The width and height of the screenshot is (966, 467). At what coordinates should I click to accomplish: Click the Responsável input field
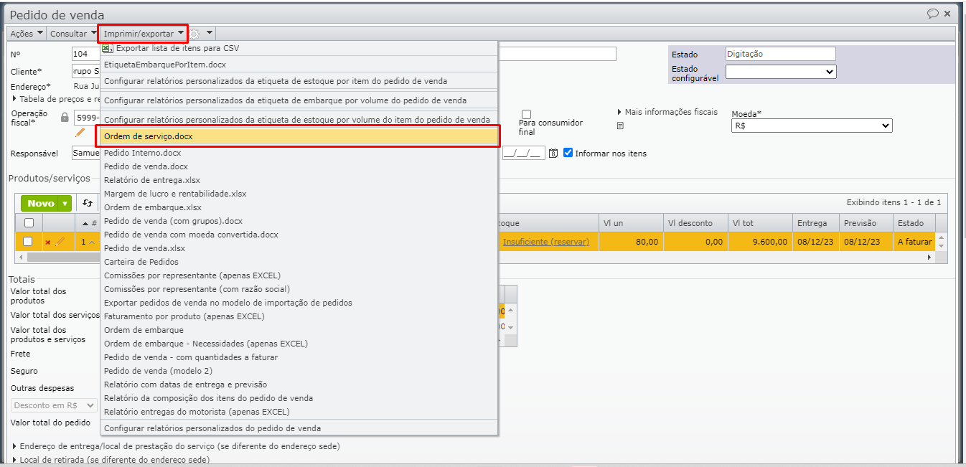(x=86, y=153)
